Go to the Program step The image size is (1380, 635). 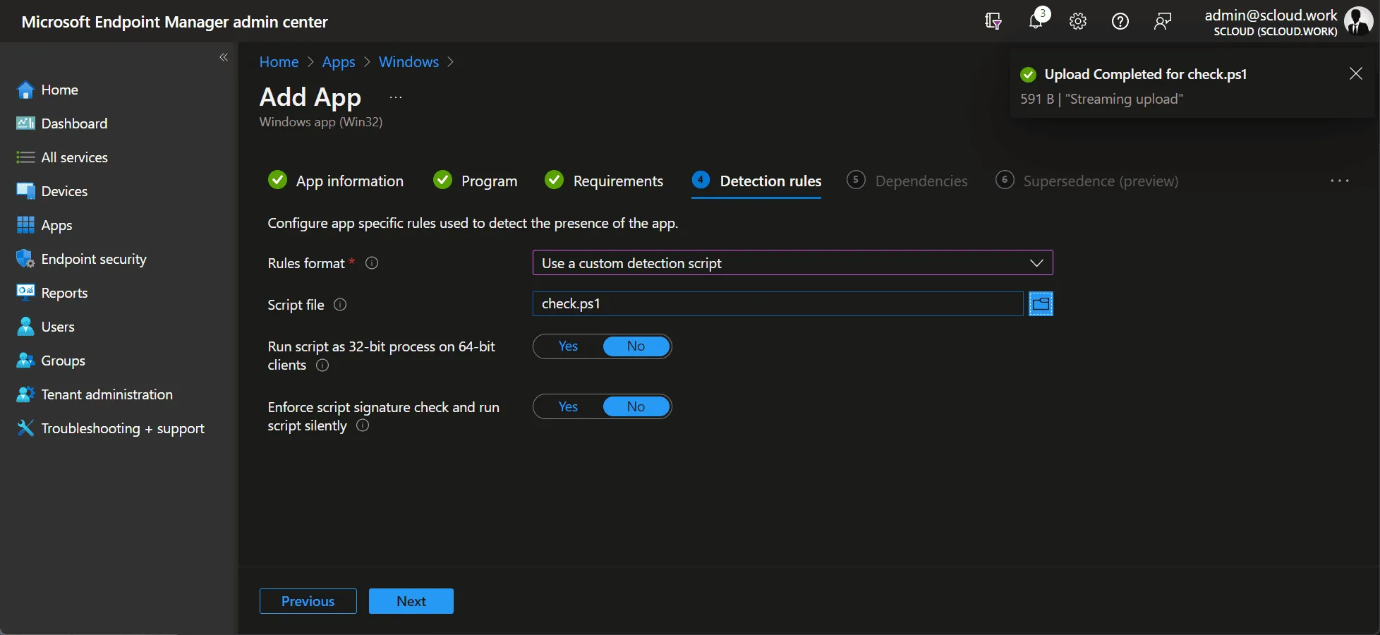click(x=476, y=181)
